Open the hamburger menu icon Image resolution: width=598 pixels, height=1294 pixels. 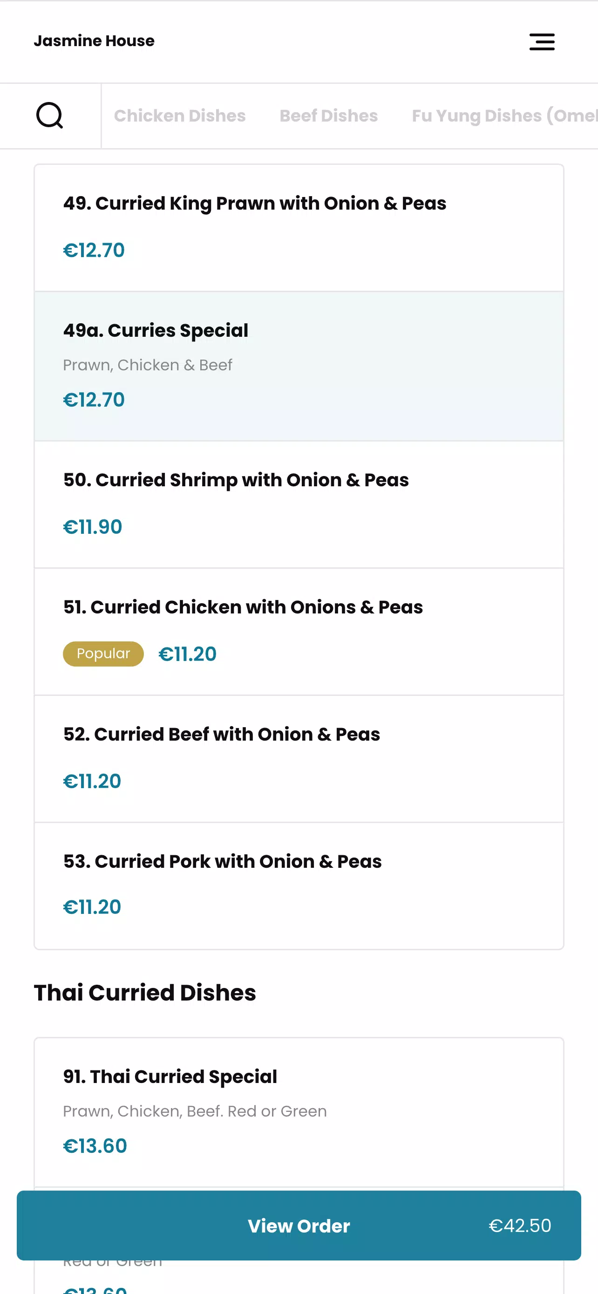[x=542, y=42]
